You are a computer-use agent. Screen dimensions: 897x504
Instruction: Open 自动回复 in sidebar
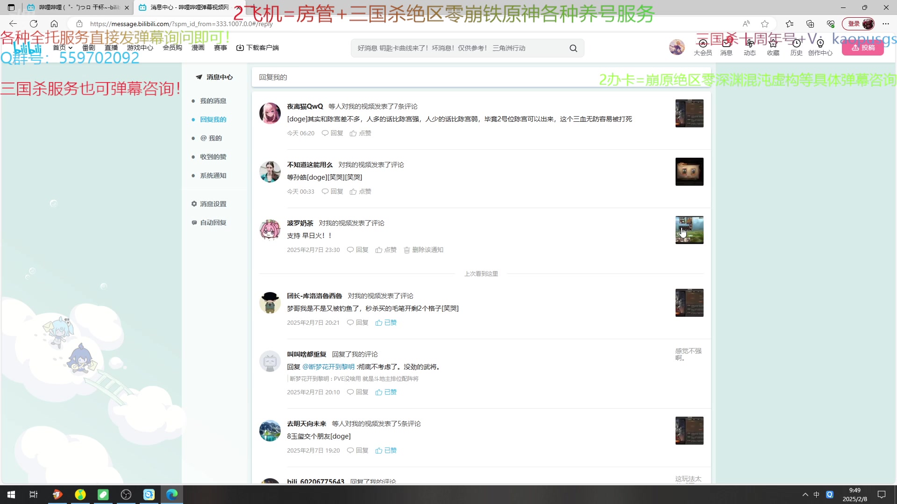pyautogui.click(x=209, y=223)
